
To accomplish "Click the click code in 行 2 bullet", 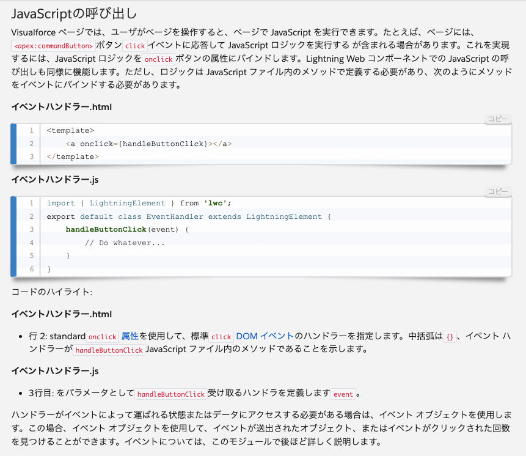I will point(221,337).
